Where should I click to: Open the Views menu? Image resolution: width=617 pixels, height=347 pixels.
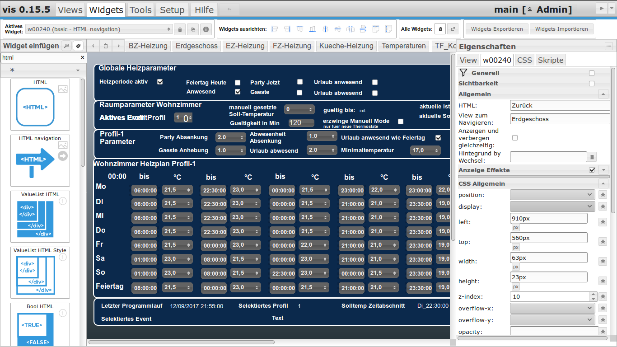pos(70,9)
